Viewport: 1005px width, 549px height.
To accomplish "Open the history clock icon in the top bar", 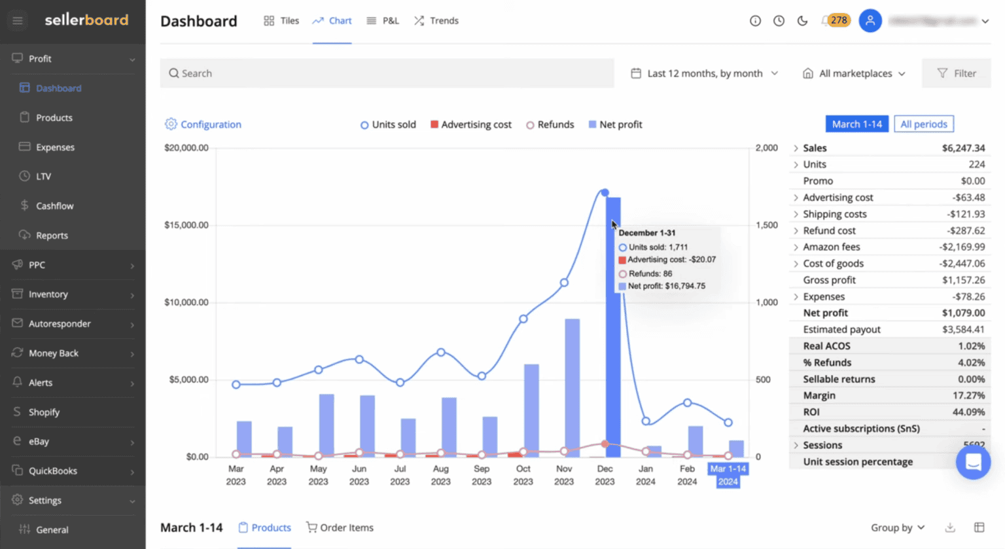I will point(779,20).
